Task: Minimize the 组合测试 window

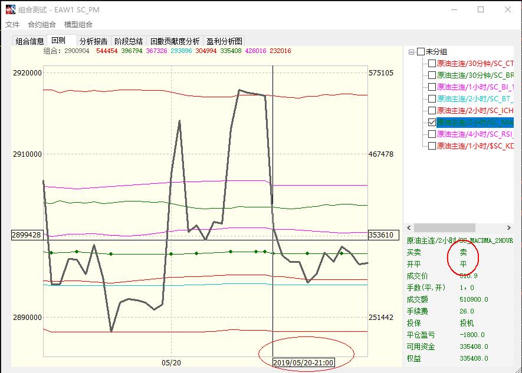Action: tap(453, 9)
